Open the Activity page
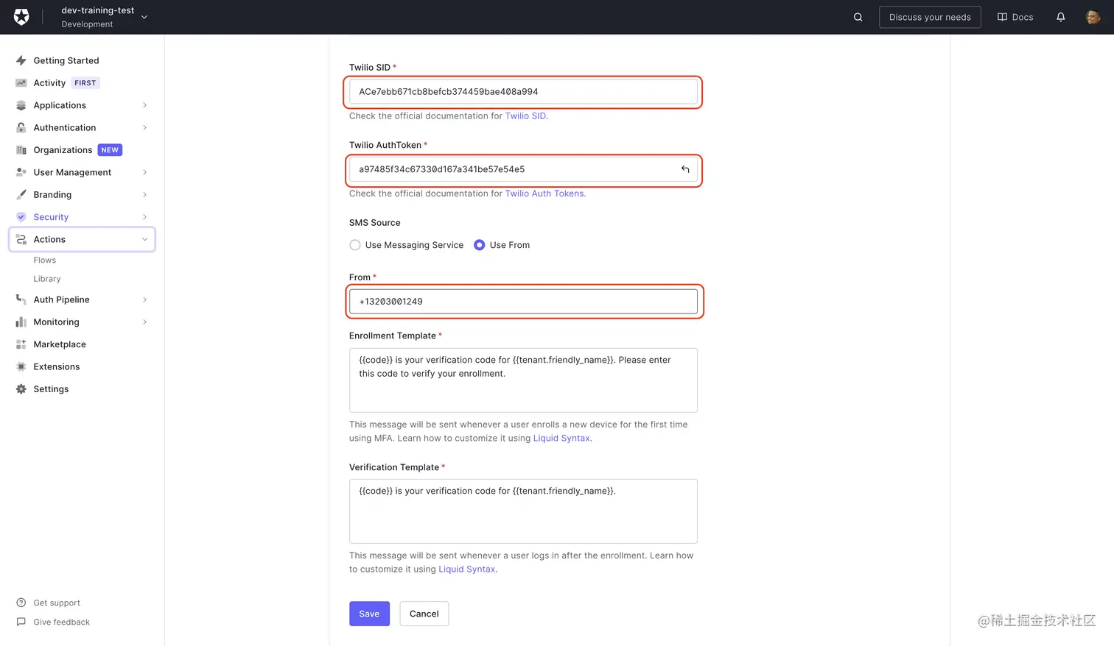The width and height of the screenshot is (1114, 646). (50, 82)
